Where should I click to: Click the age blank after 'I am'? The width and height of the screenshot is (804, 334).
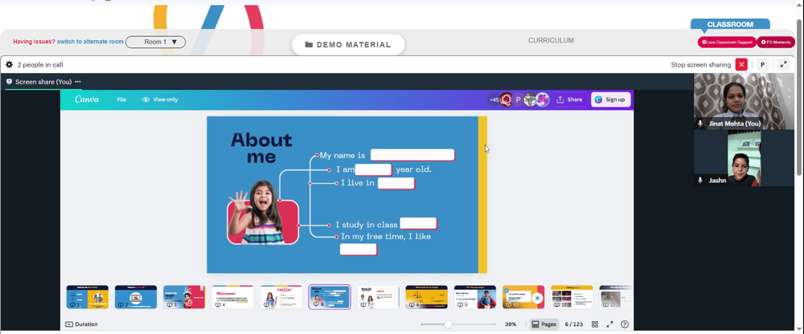(373, 169)
